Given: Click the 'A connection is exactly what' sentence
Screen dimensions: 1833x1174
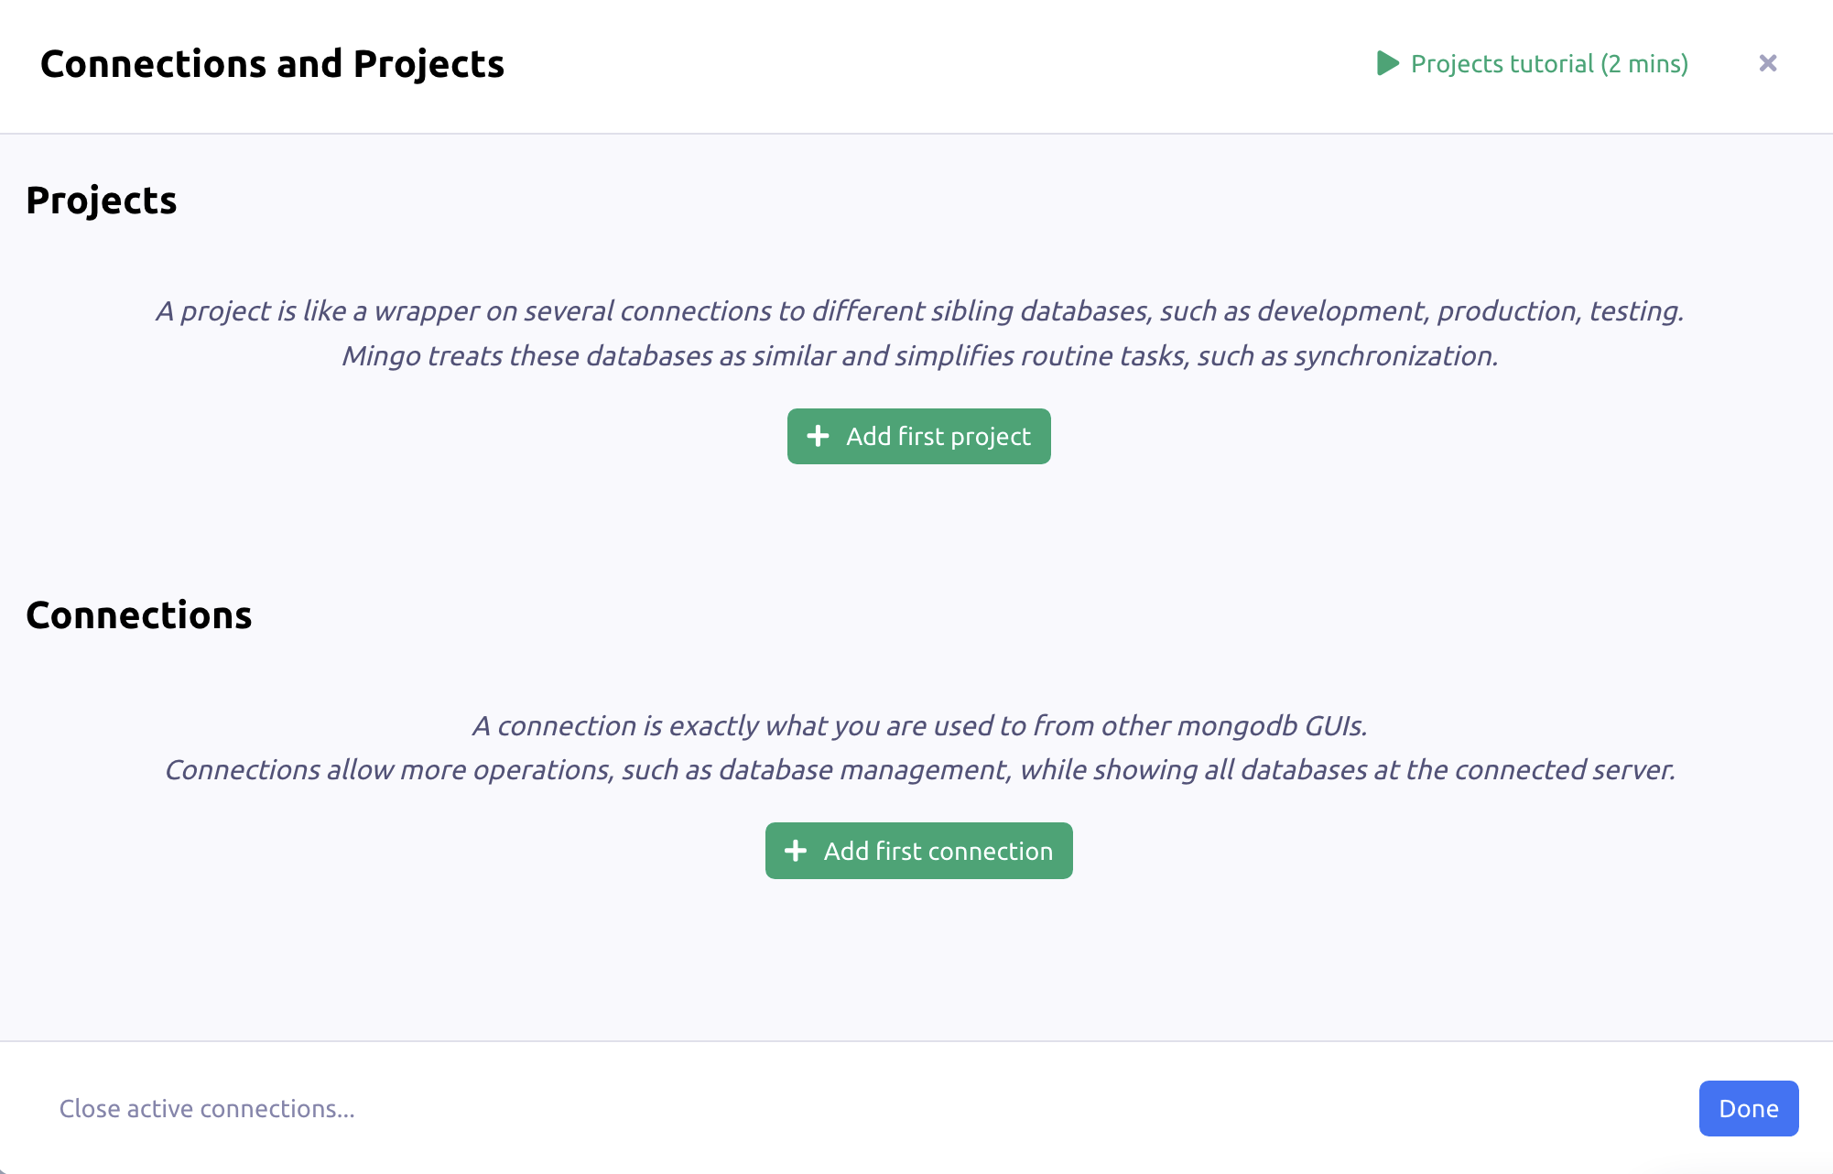Looking at the screenshot, I should pyautogui.click(x=918, y=726).
